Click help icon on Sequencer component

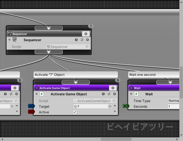tap(76, 40)
